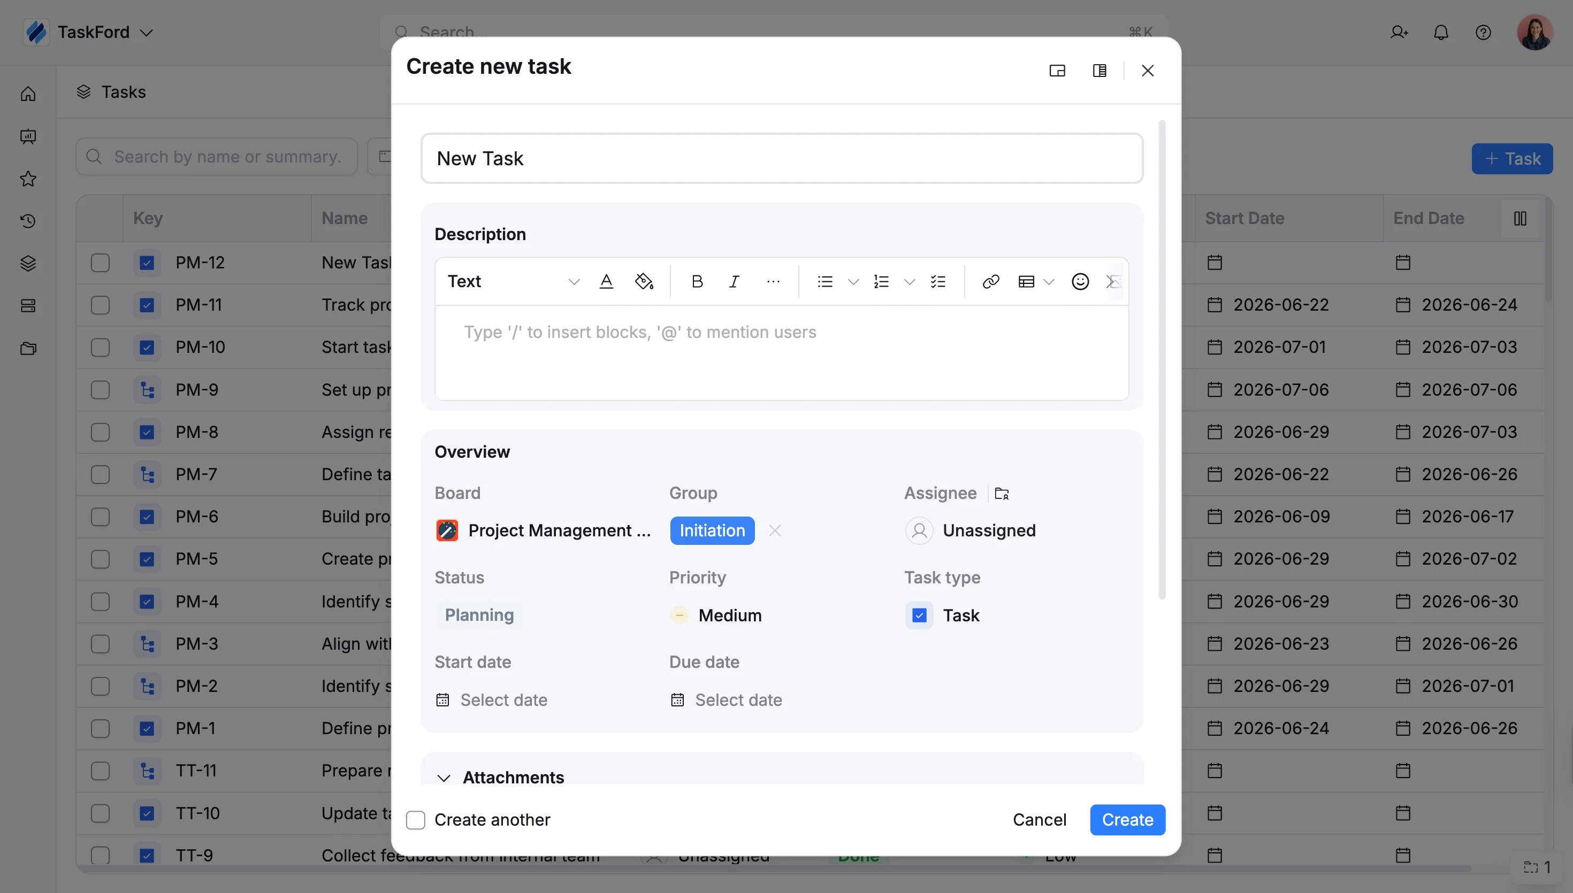
Task: Click the PM-11 end date 2026-06-24
Action: (x=1469, y=305)
